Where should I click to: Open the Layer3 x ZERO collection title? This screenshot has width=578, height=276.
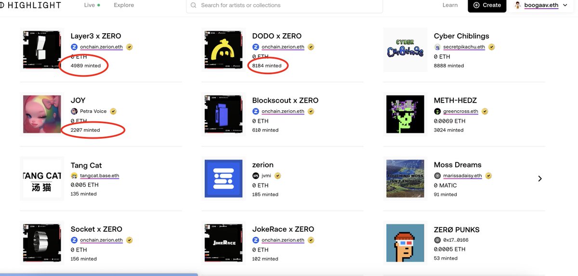(x=95, y=36)
